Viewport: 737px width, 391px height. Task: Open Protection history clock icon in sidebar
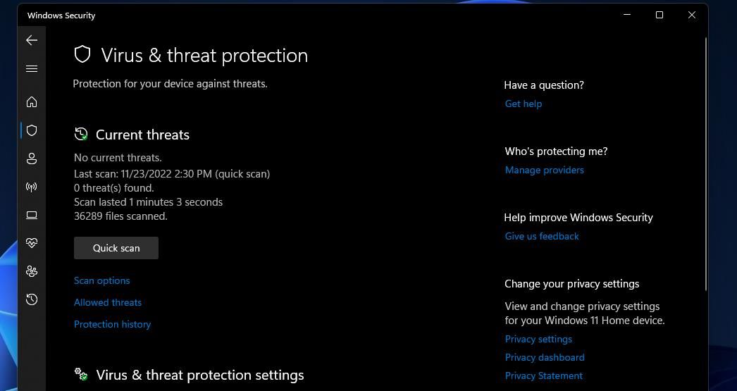(x=32, y=299)
